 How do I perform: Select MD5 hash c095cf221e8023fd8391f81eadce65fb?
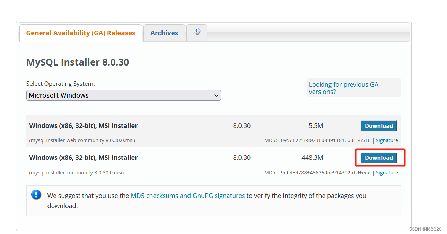point(324,140)
